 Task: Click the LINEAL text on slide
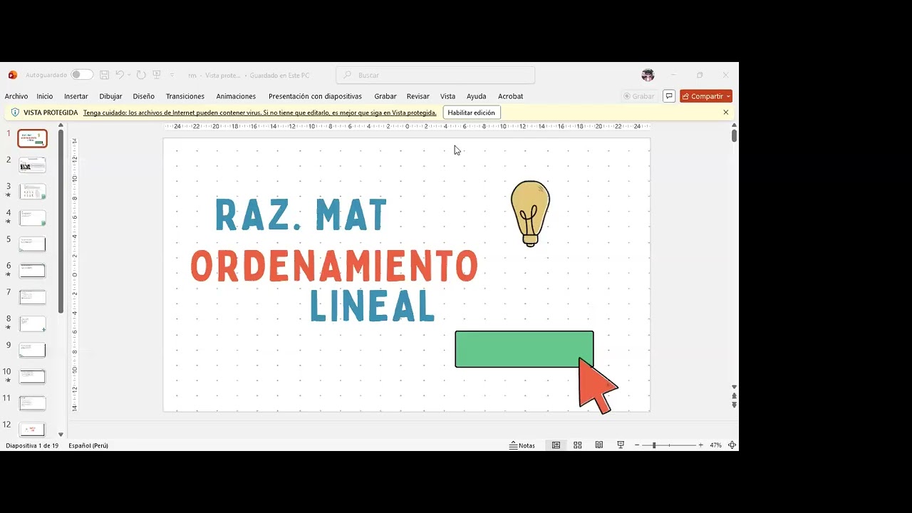coord(372,306)
